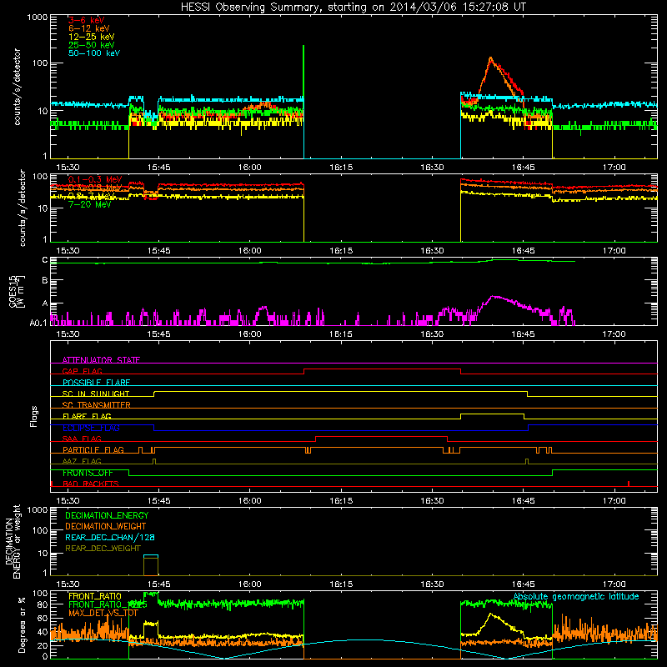Viewport: 667px width, 667px height.
Task: Select the SC_TRANSMITTER flag label
Action: coord(97,404)
